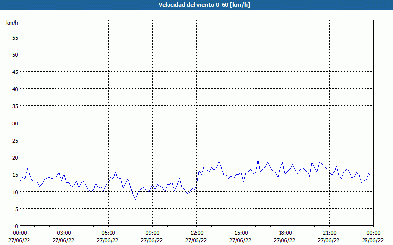393x245 pixels.
Task: Click the 09:00 time axis label
Action: point(152,233)
